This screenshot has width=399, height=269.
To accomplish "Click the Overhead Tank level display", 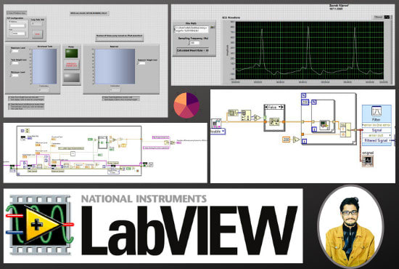I will tap(44, 66).
